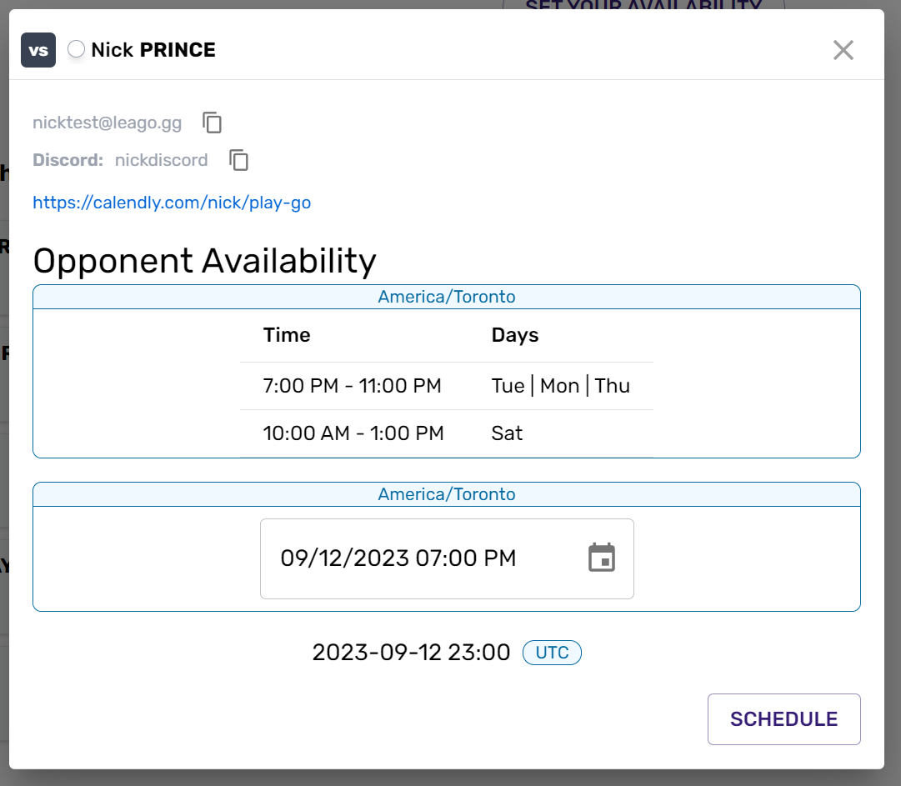Click the America/Toronto availability header
901x786 pixels.
pyautogui.click(x=447, y=297)
